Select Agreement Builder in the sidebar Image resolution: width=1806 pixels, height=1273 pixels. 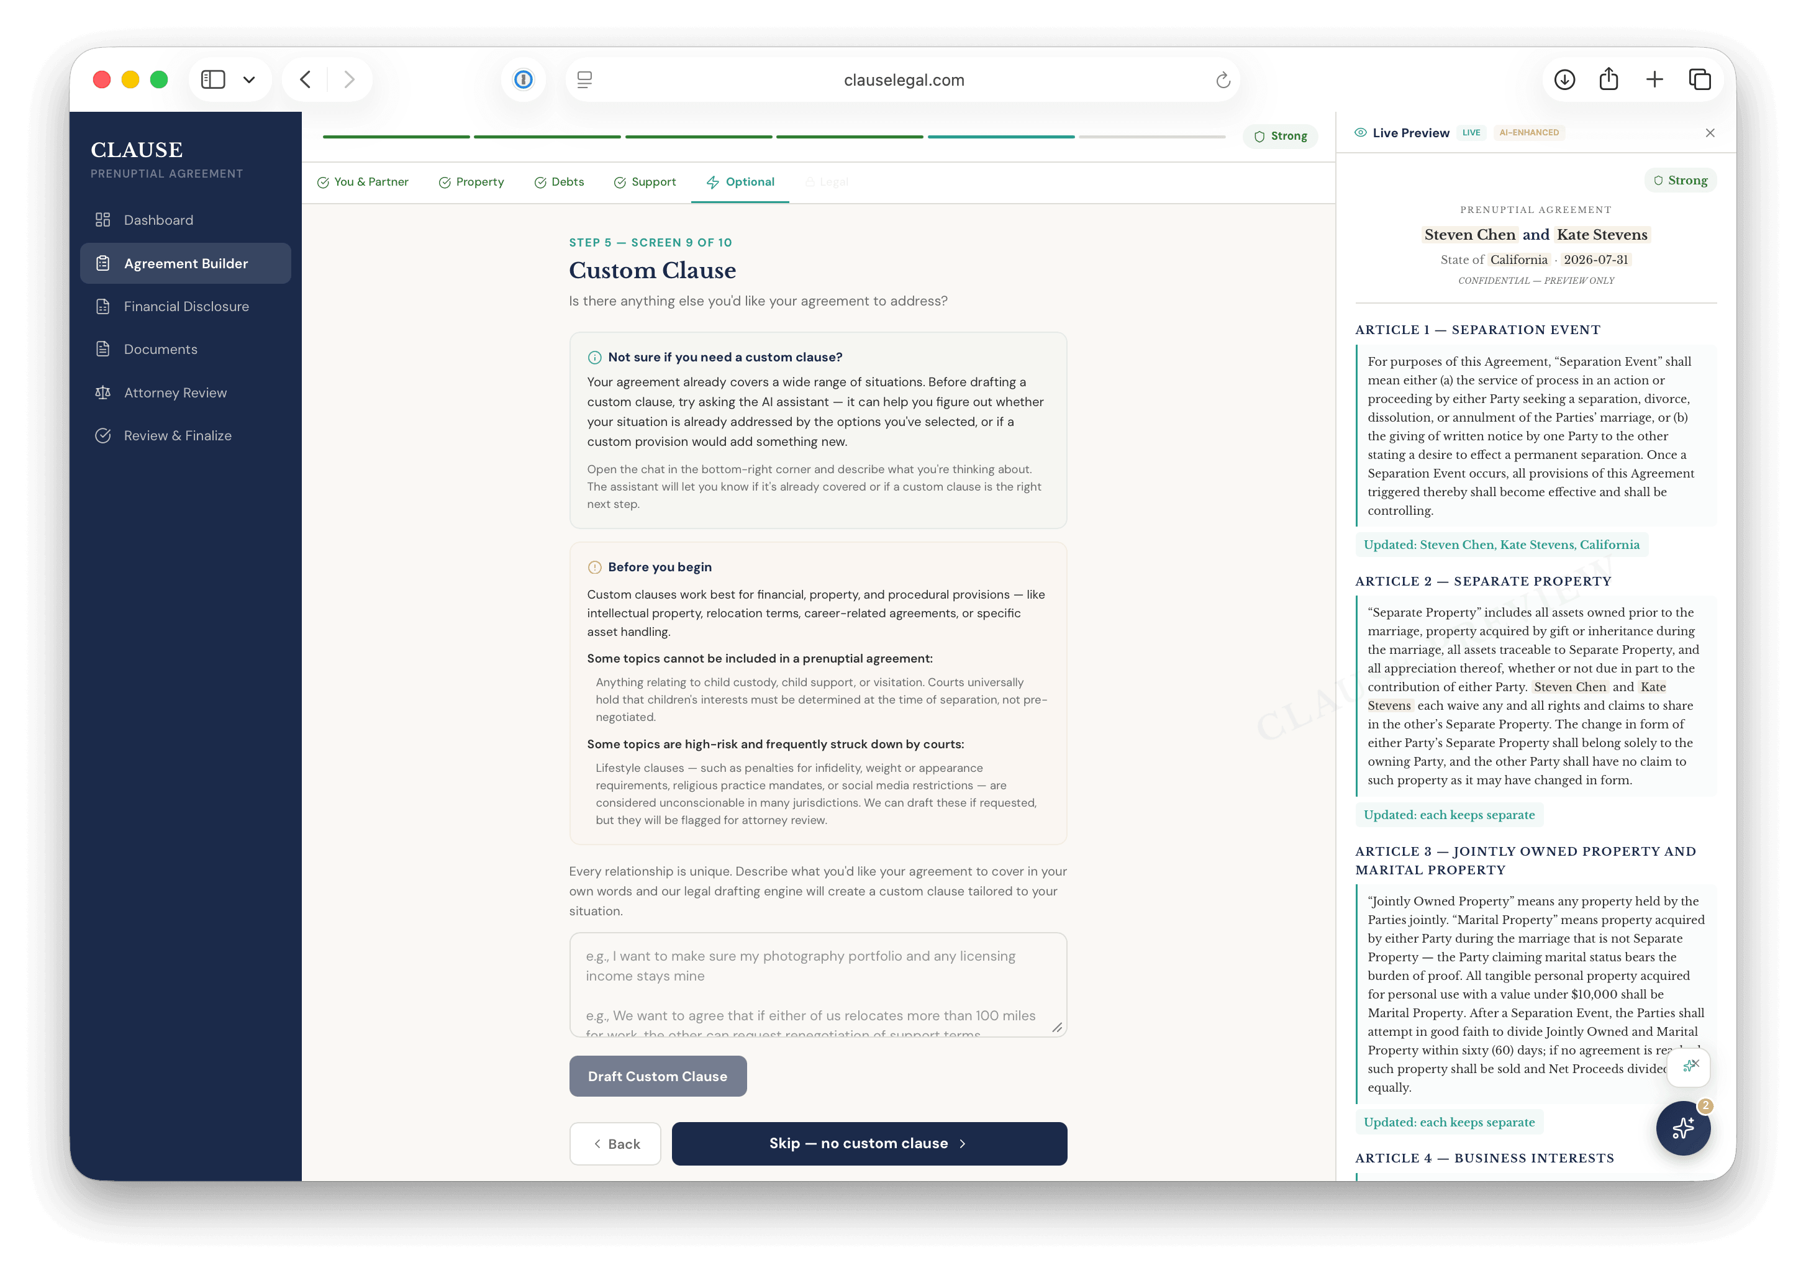point(186,263)
